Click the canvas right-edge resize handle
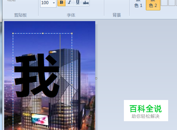177x130 pixels. (x=96, y=78)
